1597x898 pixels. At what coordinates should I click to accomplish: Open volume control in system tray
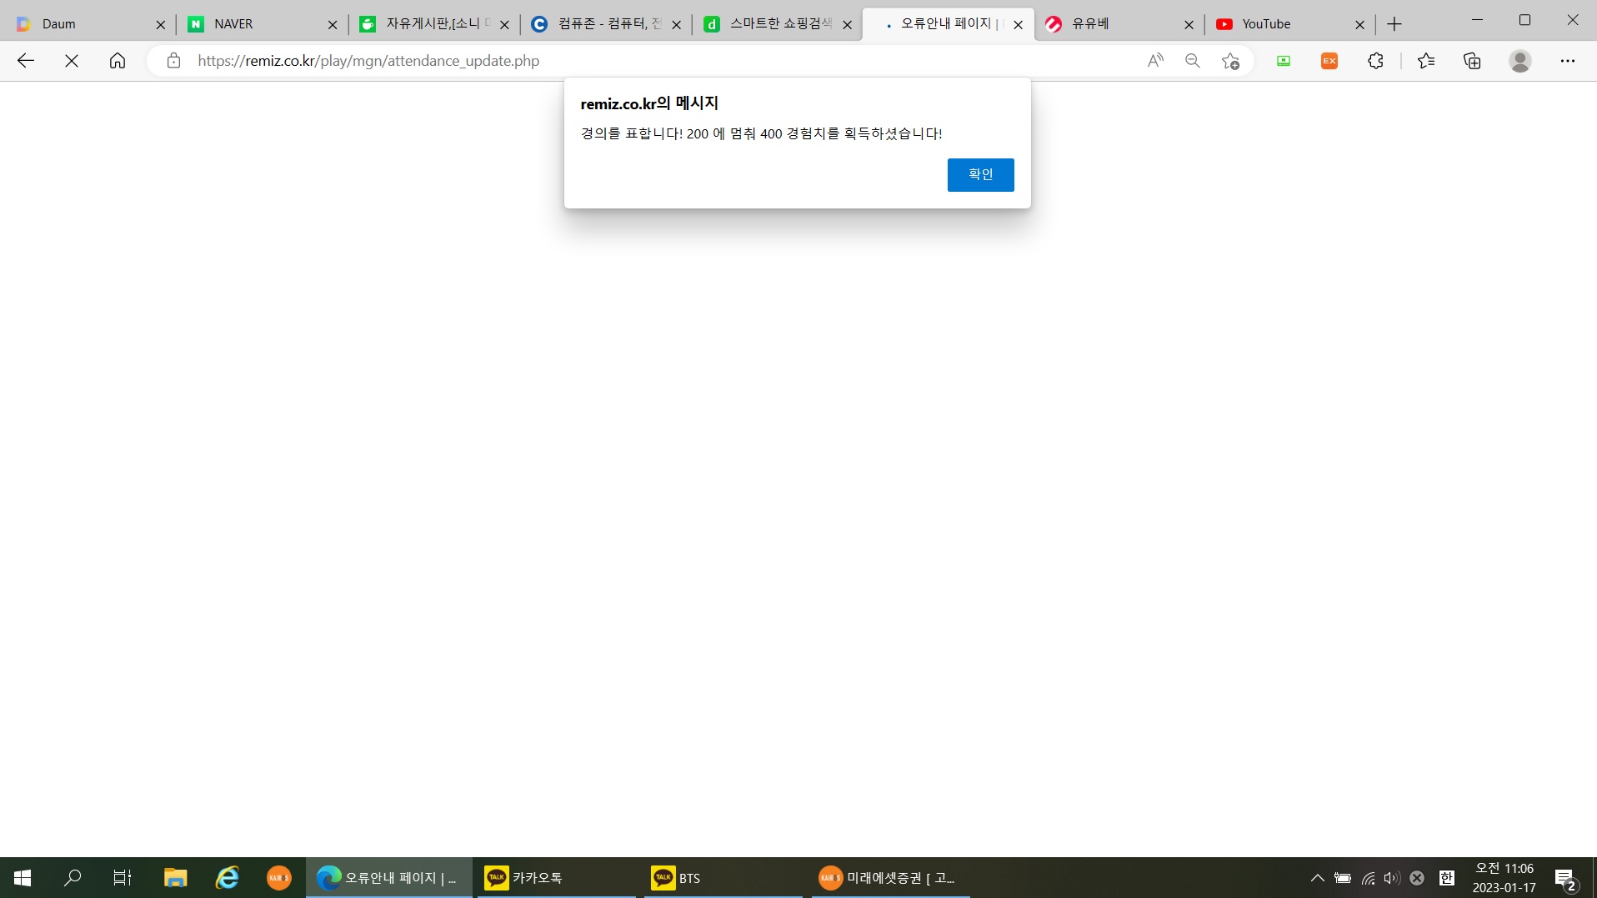pos(1391,877)
